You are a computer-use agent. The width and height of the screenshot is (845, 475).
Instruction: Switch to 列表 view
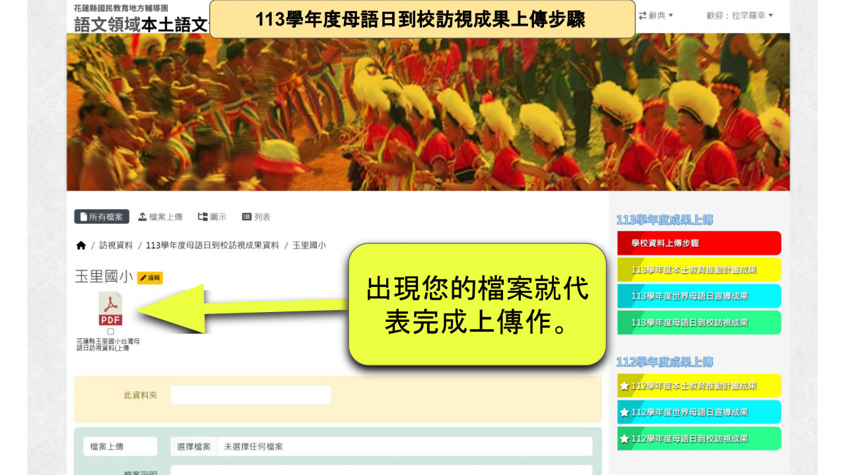click(256, 217)
